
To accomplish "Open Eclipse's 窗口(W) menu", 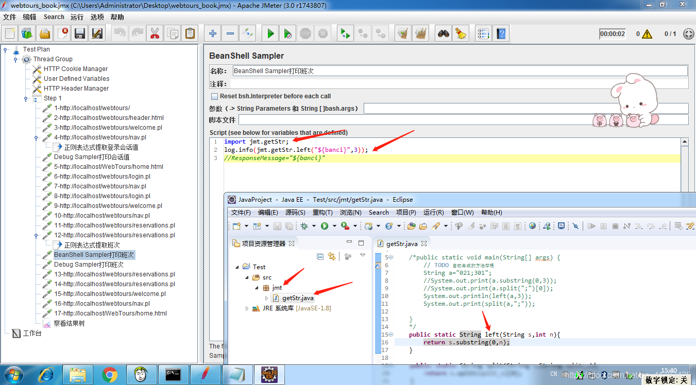I will 462,213.
